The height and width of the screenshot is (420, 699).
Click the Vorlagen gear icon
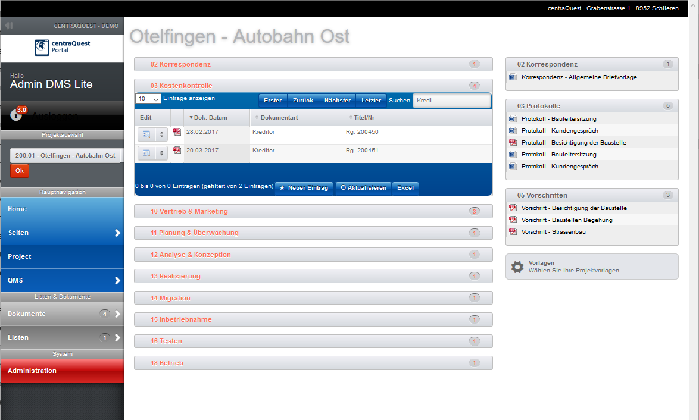(517, 267)
